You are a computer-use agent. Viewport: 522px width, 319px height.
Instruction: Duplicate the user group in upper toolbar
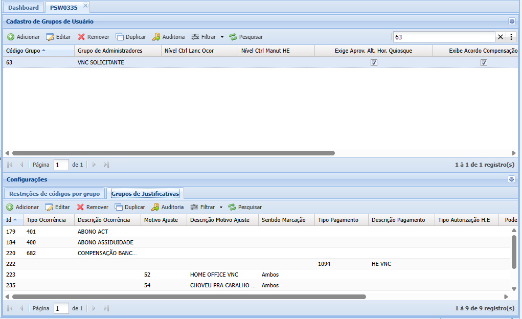point(131,37)
